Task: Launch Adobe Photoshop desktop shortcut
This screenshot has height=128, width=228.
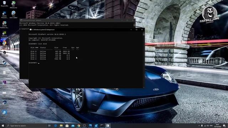Action: pyautogui.click(x=4, y=15)
